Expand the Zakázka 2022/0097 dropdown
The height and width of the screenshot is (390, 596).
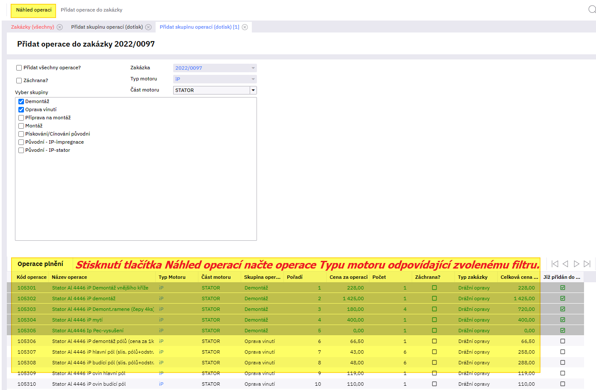tap(253, 68)
